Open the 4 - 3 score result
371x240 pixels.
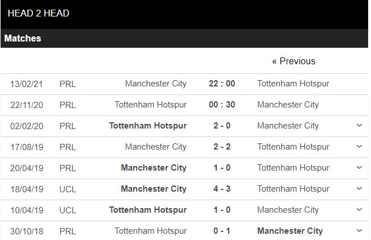(x=222, y=189)
